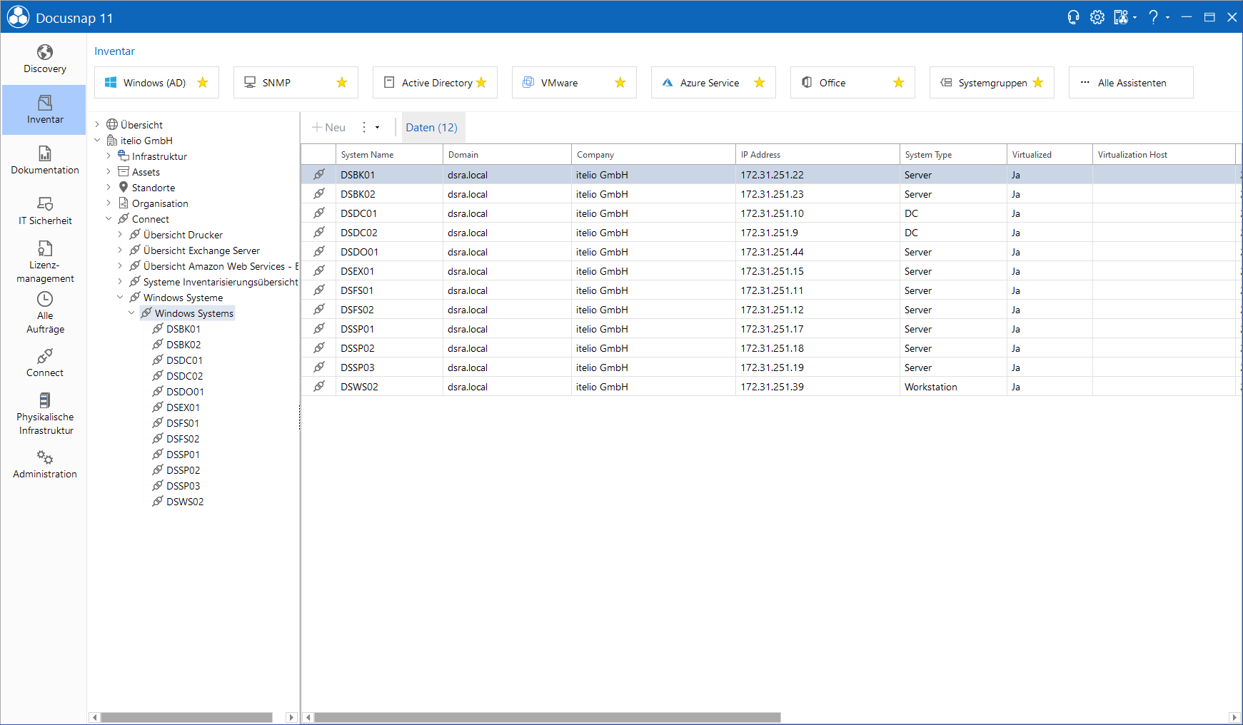Open the three-dot more options dropdown
The height and width of the screenshot is (725, 1243).
pyautogui.click(x=370, y=128)
